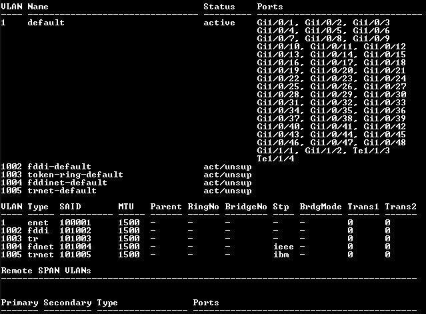The width and height of the screenshot is (426, 314).
Task: Click the 'active' status of VLAN 1
Action: [x=219, y=23]
